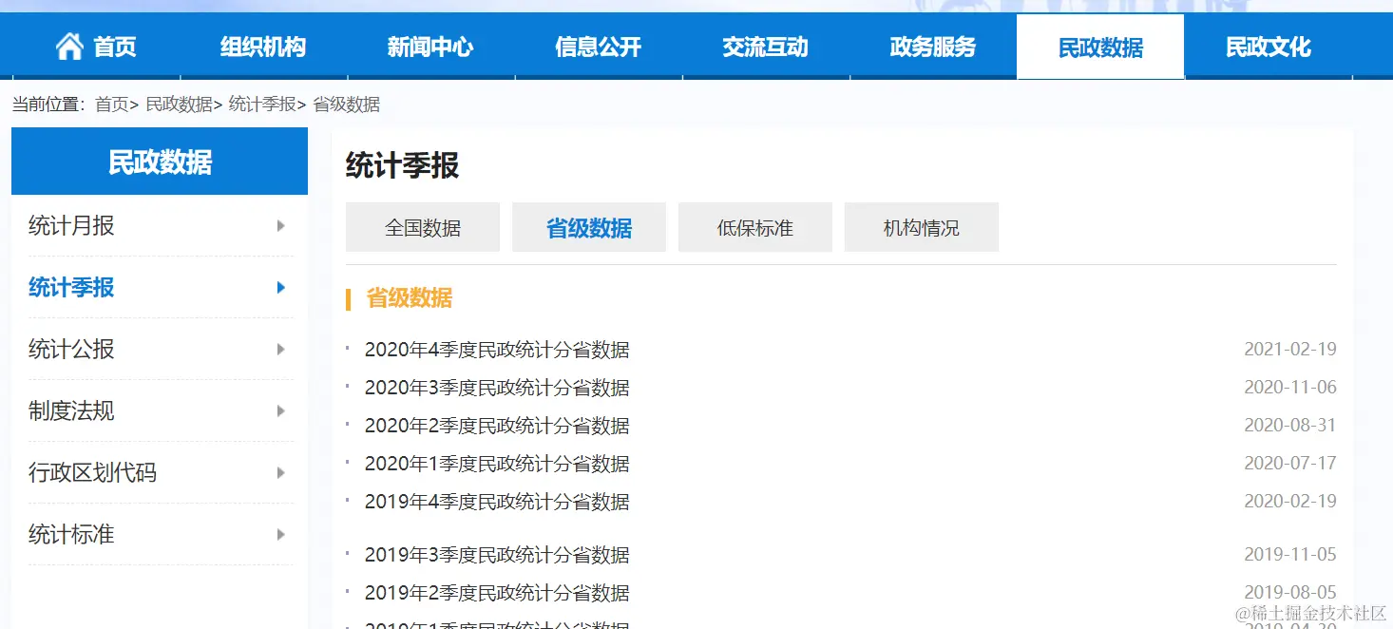Select the highlighted 民政数据 menu tab
This screenshot has width=1393, height=629.
(1099, 46)
